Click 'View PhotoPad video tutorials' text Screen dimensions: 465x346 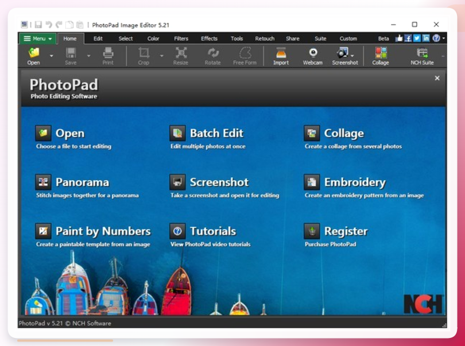pyautogui.click(x=210, y=244)
